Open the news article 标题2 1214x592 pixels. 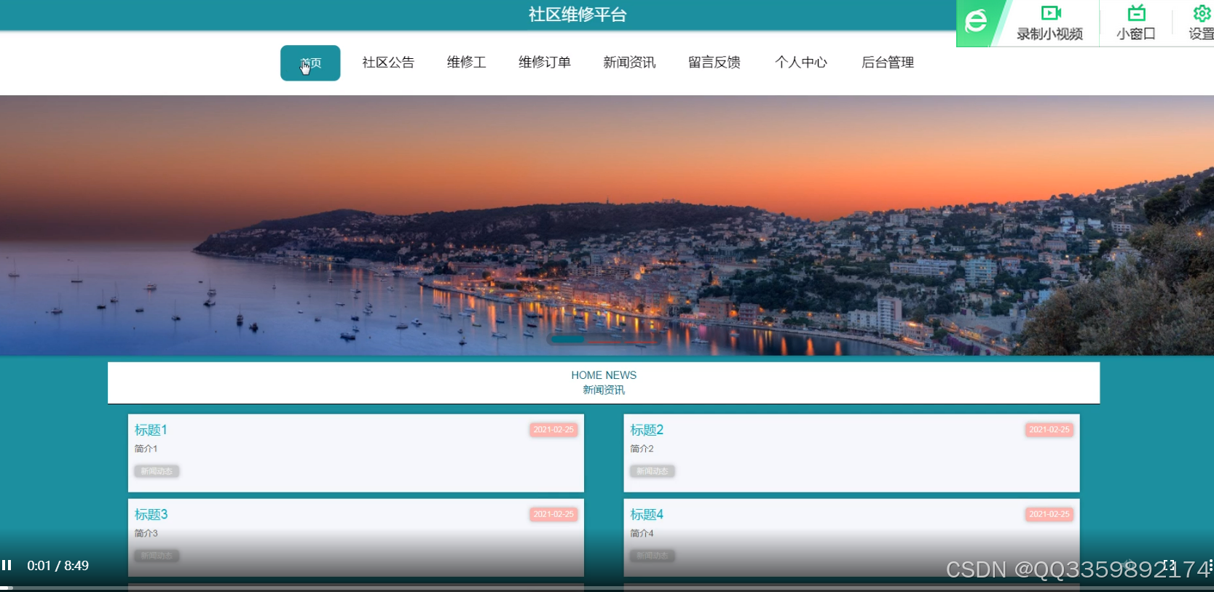(647, 430)
